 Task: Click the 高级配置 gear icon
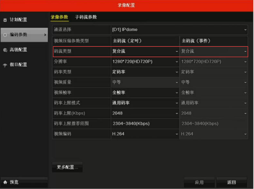point(5,50)
